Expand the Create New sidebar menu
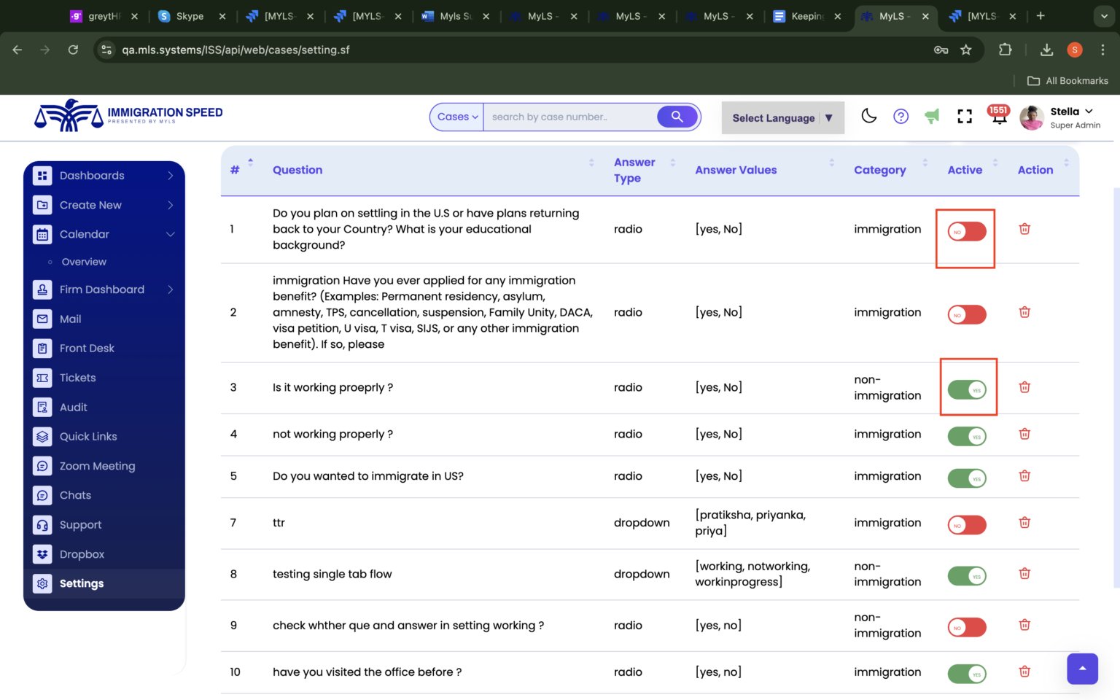1120x700 pixels. coord(90,205)
